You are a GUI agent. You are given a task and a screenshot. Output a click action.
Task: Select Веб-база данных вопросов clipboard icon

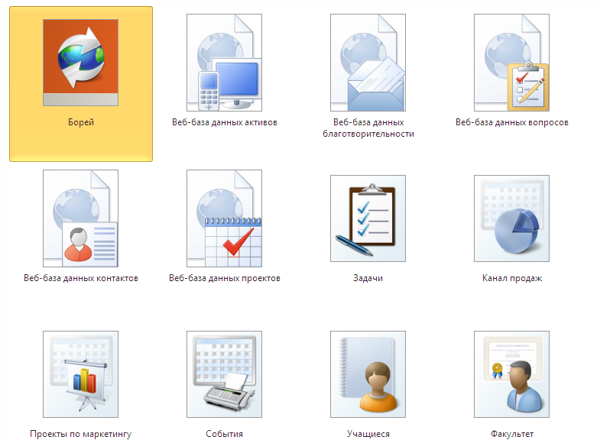[511, 63]
